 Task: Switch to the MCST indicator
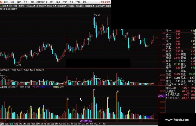tap(104, 124)
